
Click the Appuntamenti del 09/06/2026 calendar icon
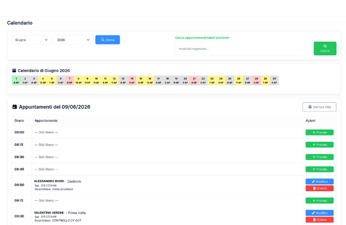coord(14,107)
